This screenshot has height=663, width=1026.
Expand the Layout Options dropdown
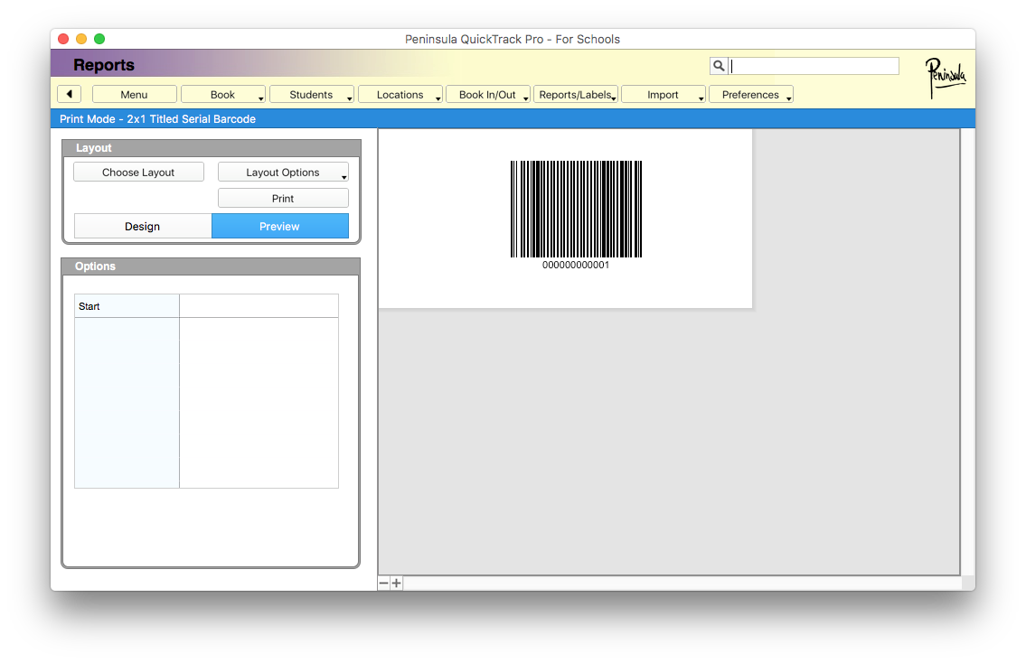283,172
